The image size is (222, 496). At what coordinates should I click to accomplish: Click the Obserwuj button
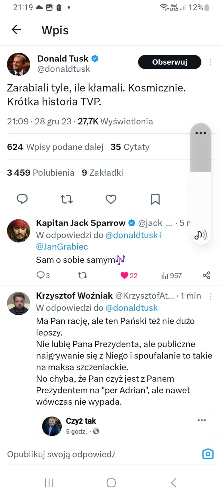pyautogui.click(x=169, y=62)
